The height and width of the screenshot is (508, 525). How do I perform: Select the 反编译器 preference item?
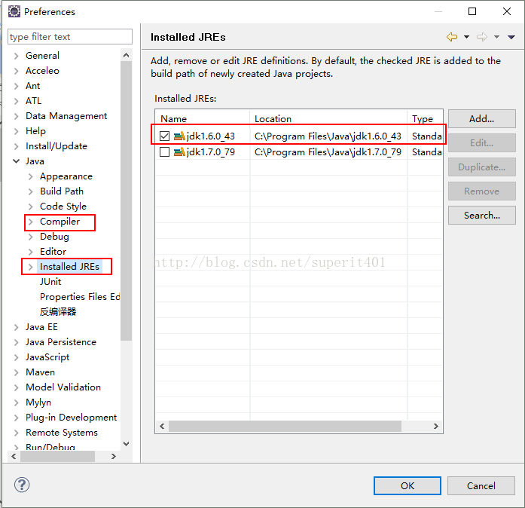[58, 311]
